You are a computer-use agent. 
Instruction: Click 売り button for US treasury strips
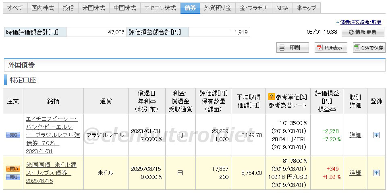click(x=13, y=177)
